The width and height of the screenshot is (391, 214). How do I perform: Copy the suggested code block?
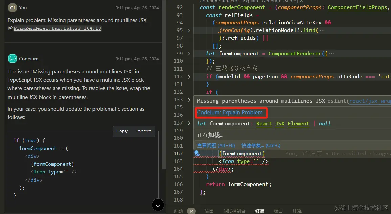click(122, 131)
